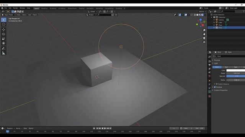Switch to rendered viewport shading
The image size is (245, 137).
pos(203,15)
